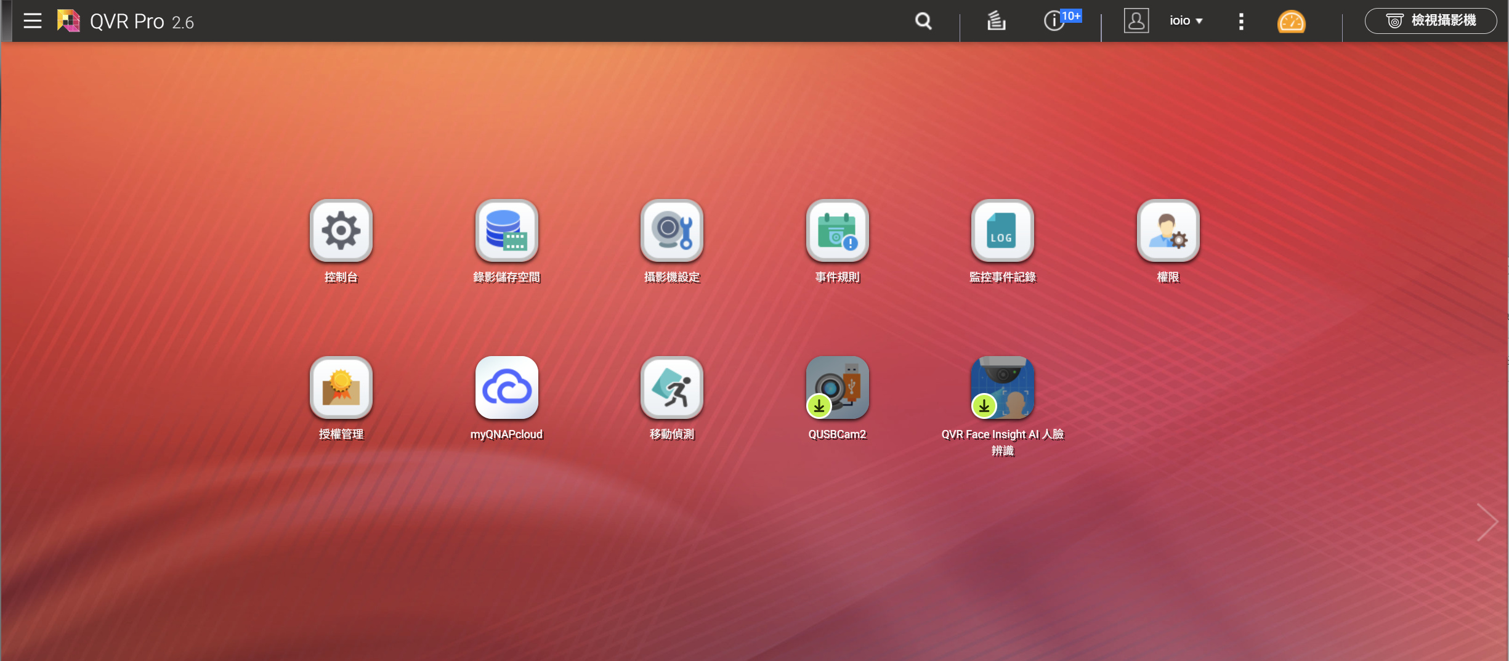The image size is (1509, 661).
Task: Click the QVR Pro logo
Action: tap(68, 21)
